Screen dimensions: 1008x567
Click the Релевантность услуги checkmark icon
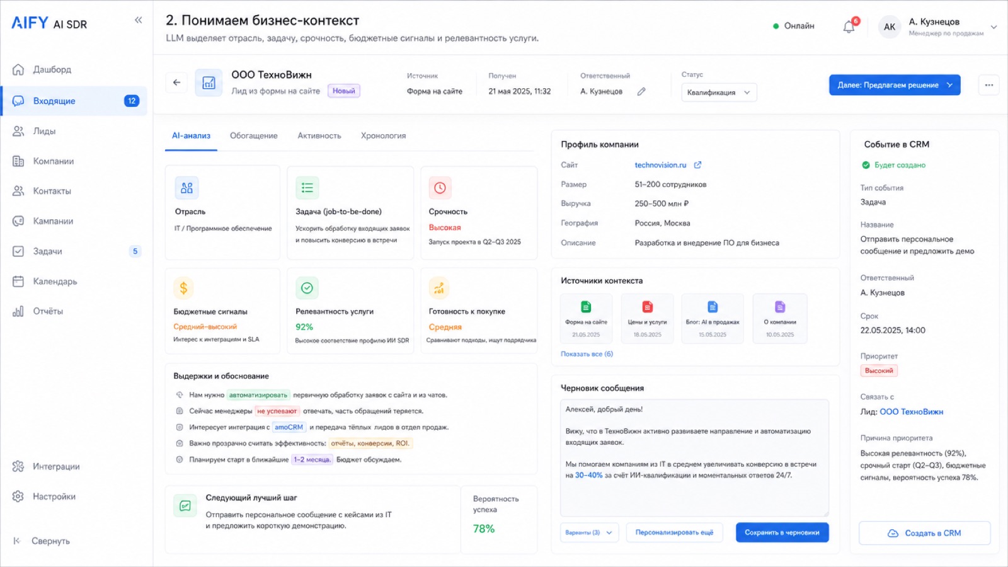[x=307, y=288]
